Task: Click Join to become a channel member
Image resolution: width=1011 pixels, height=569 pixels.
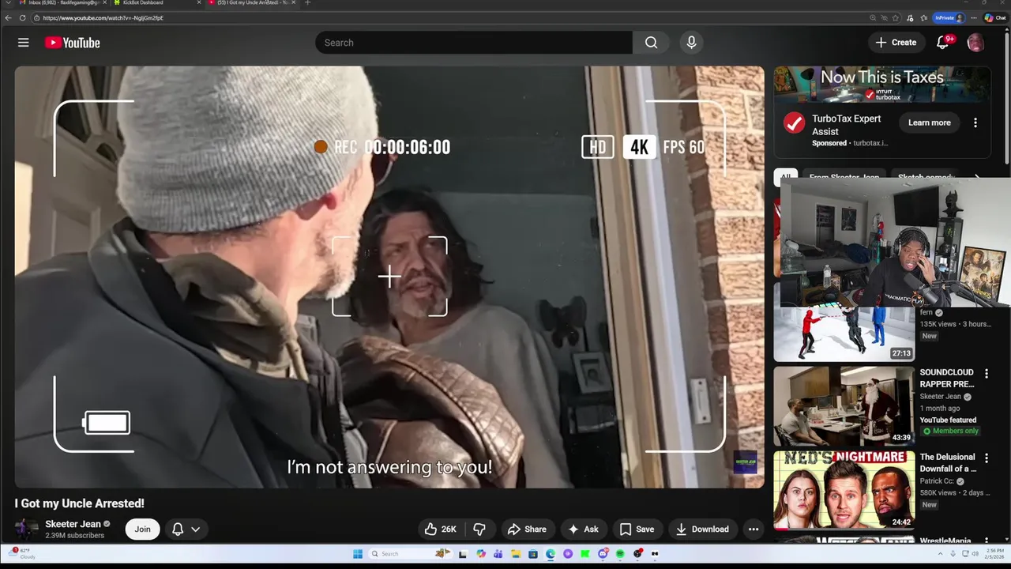Action: (142, 529)
